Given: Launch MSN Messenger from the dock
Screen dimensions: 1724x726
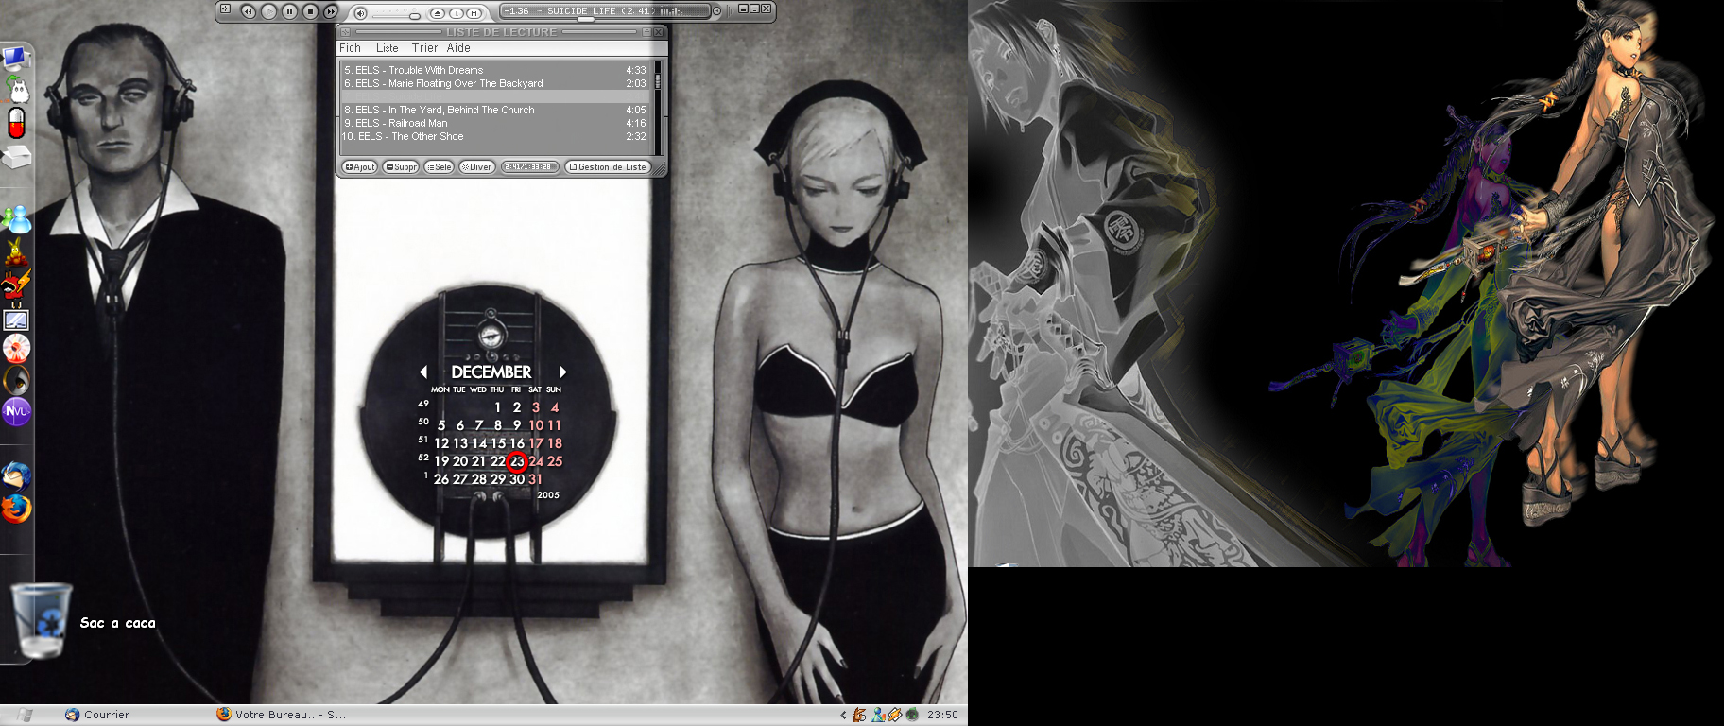Looking at the screenshot, I should tap(17, 220).
